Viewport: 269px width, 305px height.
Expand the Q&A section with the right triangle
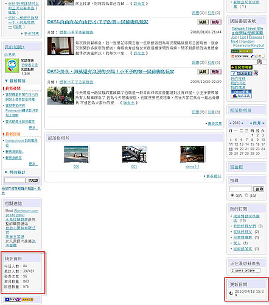click(6, 172)
